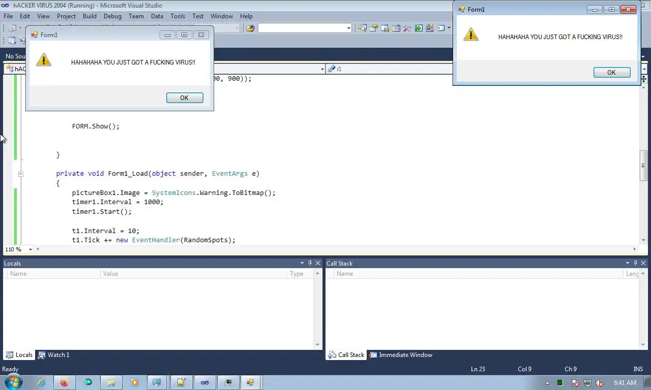Open the Command Window toolbar icon
The height and width of the screenshot is (390, 651).
pos(441,28)
